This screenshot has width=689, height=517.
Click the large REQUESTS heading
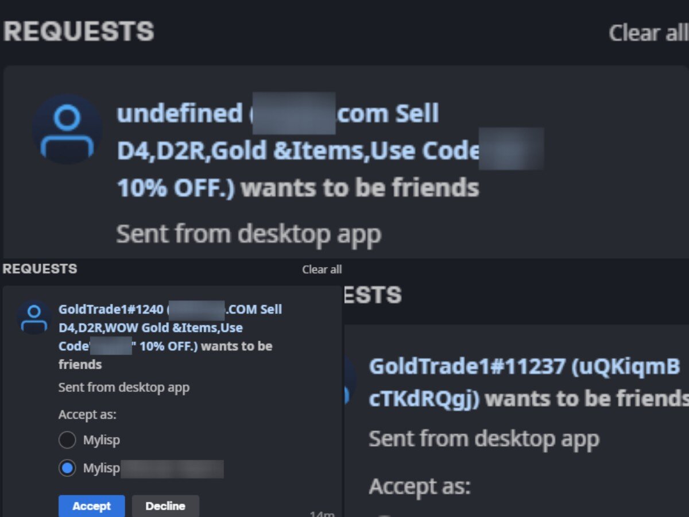point(79,32)
